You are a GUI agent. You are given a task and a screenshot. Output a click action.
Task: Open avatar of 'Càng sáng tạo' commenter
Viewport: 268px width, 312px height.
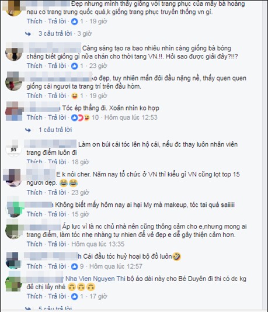pyautogui.click(x=13, y=52)
